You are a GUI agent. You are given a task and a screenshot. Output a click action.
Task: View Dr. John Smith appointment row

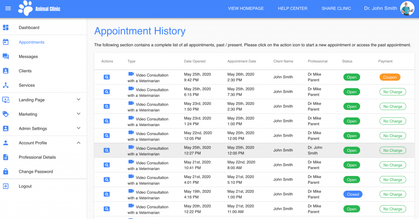pyautogui.click(x=107, y=150)
